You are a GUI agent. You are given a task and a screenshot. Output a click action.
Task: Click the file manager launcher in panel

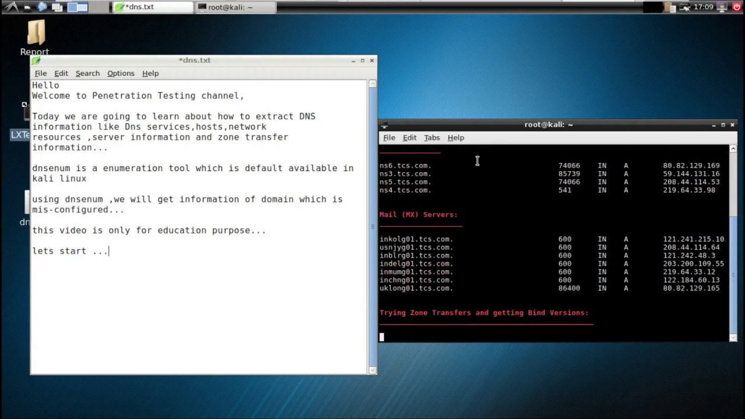coord(27,8)
